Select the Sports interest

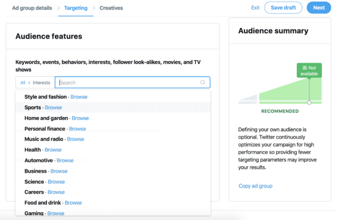tap(33, 108)
